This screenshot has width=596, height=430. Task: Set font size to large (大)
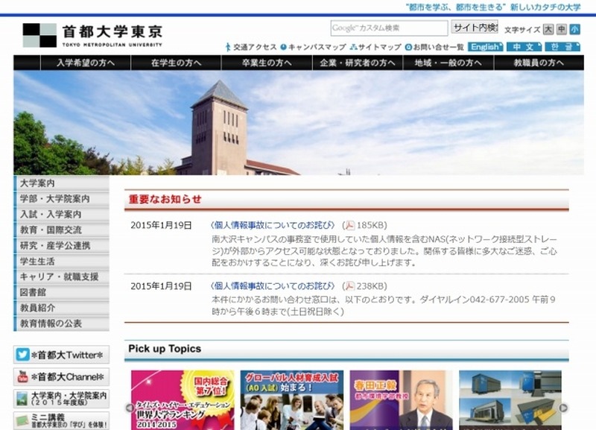(548, 30)
